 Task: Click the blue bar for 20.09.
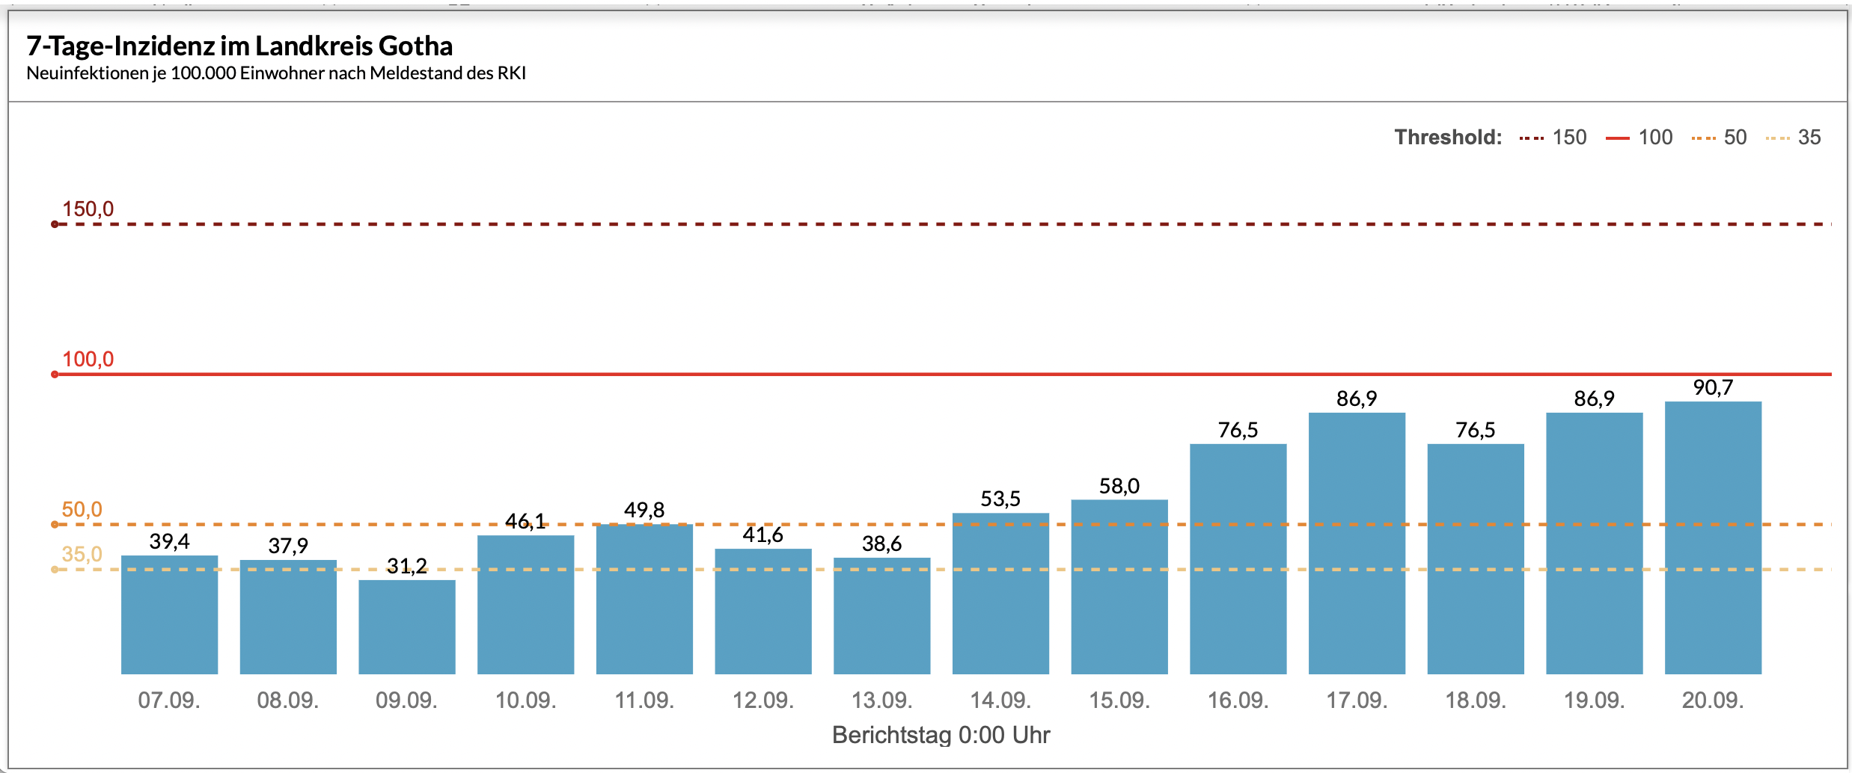1714,538
